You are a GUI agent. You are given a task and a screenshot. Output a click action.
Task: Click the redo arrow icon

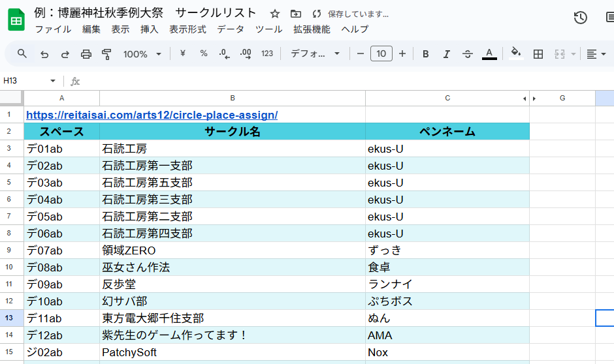(x=65, y=54)
